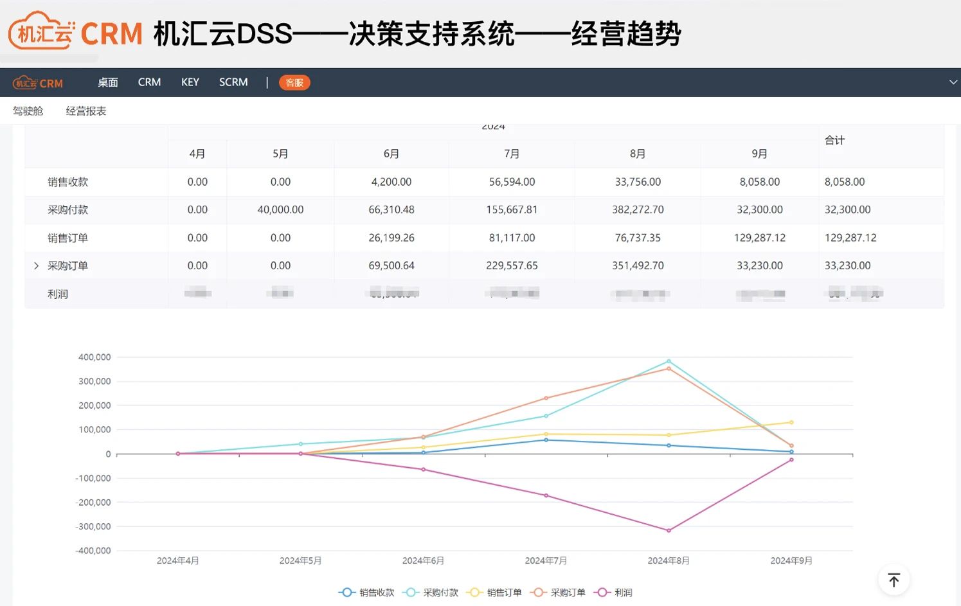Click 采购付款 peak point at 2024年8月

click(x=669, y=361)
